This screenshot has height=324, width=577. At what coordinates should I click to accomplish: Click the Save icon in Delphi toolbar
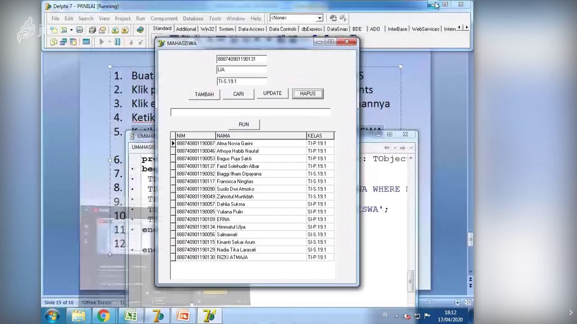pos(80,30)
